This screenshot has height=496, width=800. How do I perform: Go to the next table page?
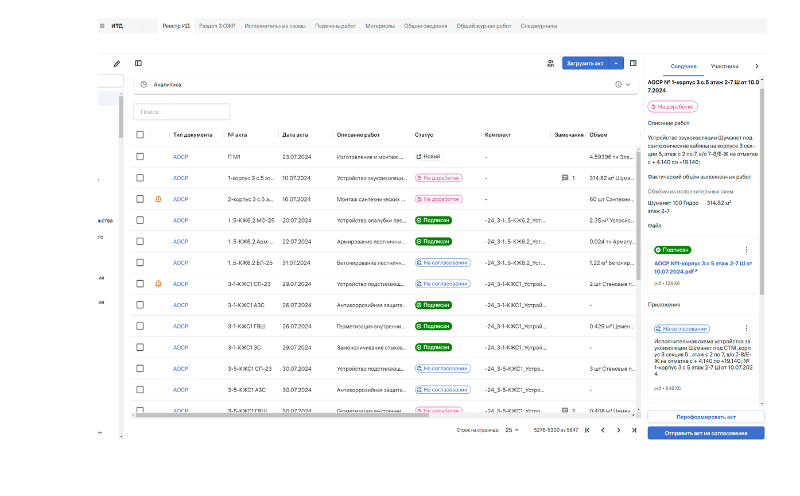619,430
